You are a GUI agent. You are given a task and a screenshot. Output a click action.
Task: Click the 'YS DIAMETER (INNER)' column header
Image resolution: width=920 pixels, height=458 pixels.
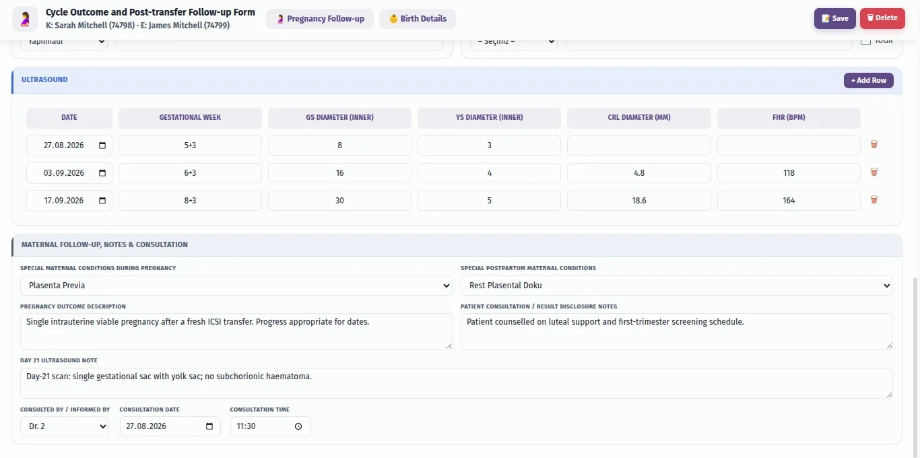pos(489,117)
